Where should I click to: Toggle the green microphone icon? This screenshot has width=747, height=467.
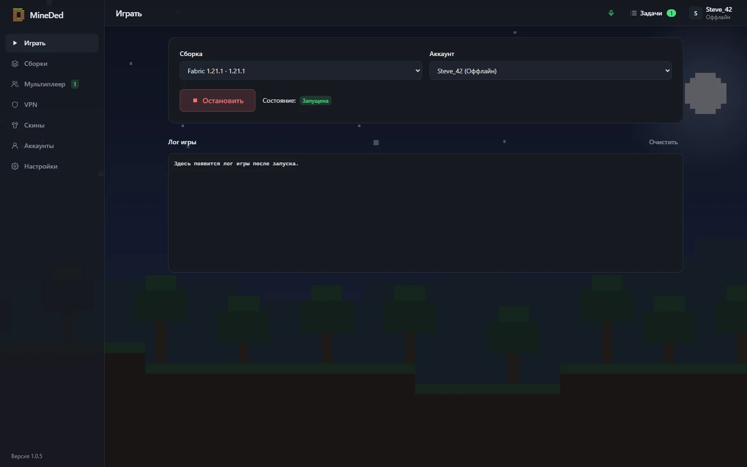point(611,13)
